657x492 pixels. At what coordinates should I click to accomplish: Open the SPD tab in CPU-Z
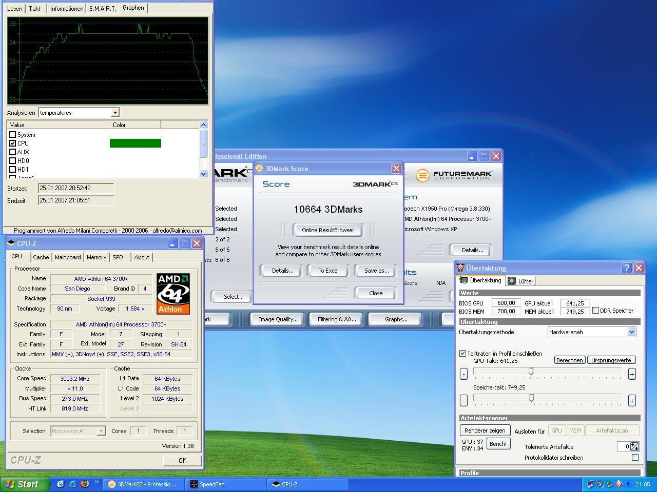click(118, 258)
